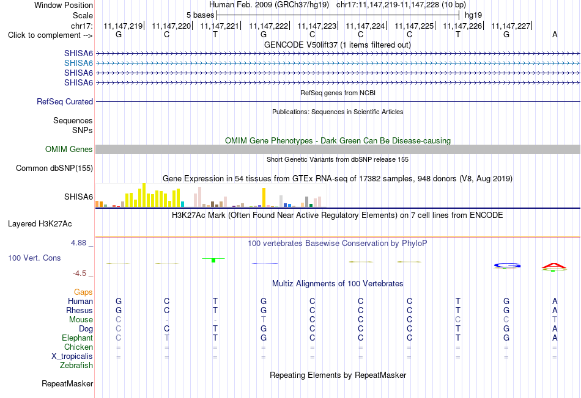Click the RepeatMasker track label
The image size is (581, 398).
67,384
